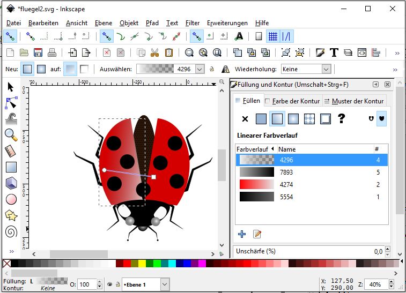The width and height of the screenshot is (406, 293).
Task: Enable radial gradient fill type
Action: click(293, 119)
